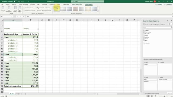Screen dimensions: 173x97
Task: Add a new sheet with plus icon
Action: pyautogui.click(x=25, y=94)
